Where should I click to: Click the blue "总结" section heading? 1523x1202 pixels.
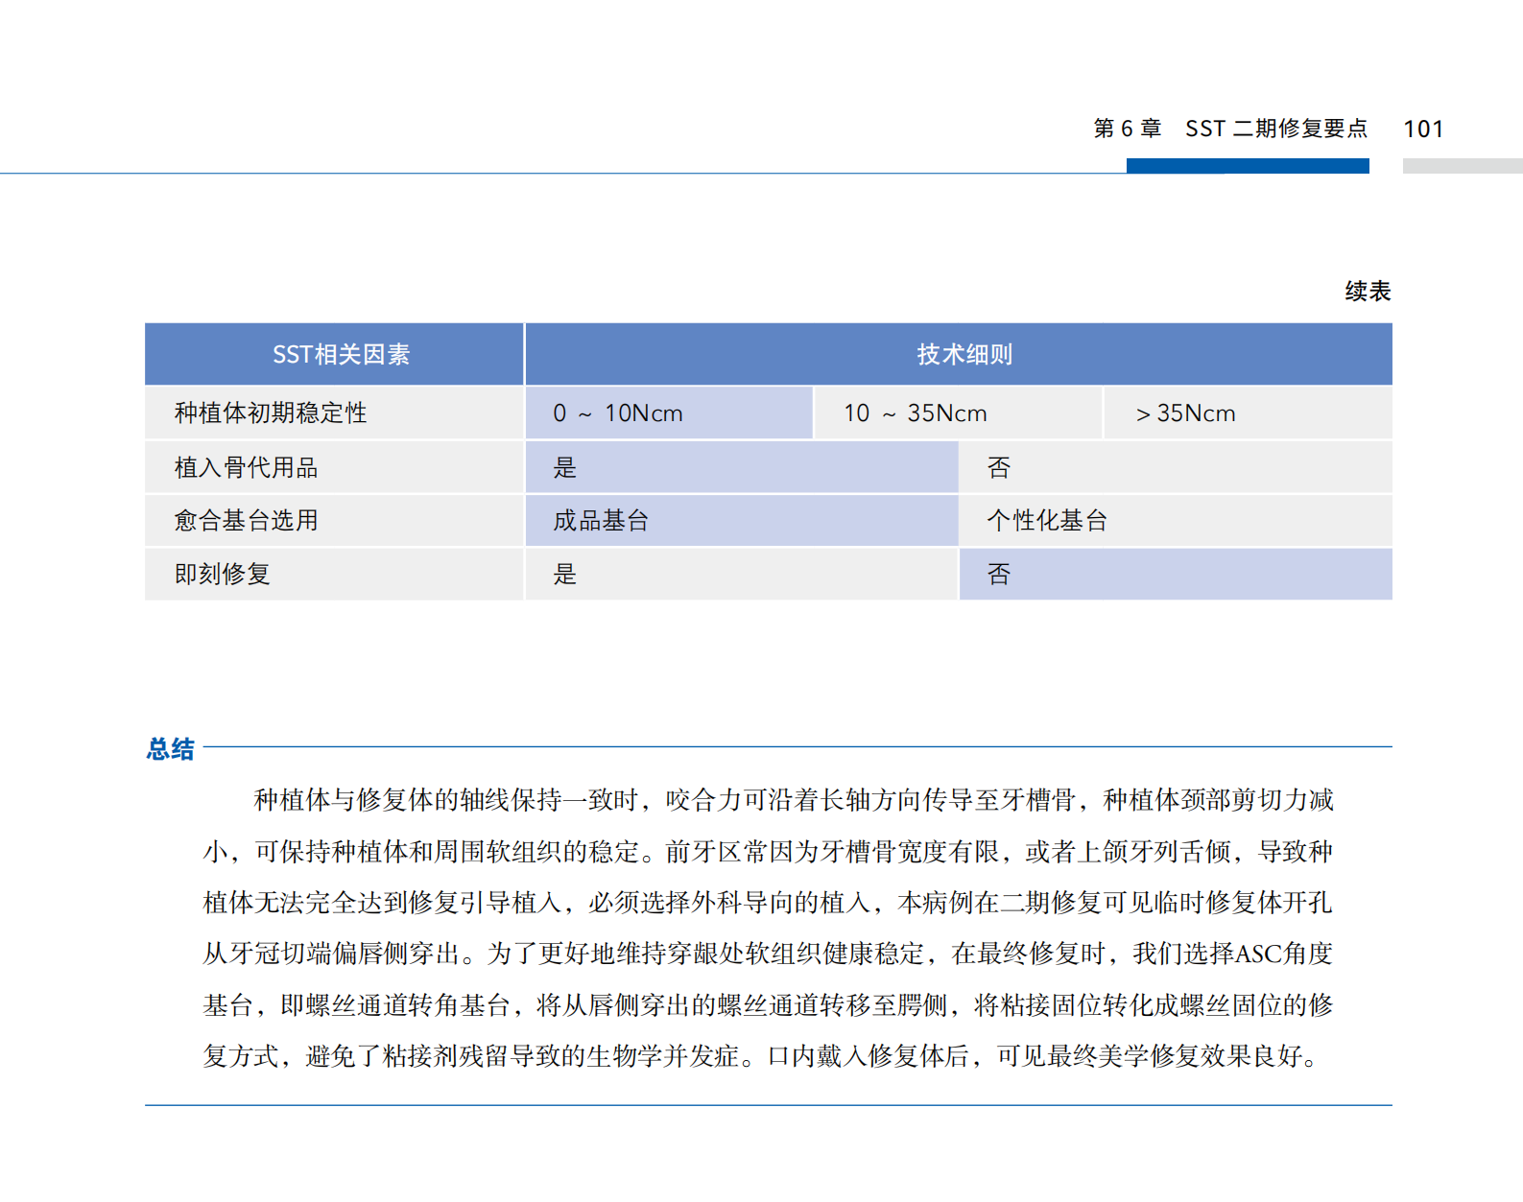[x=171, y=748]
